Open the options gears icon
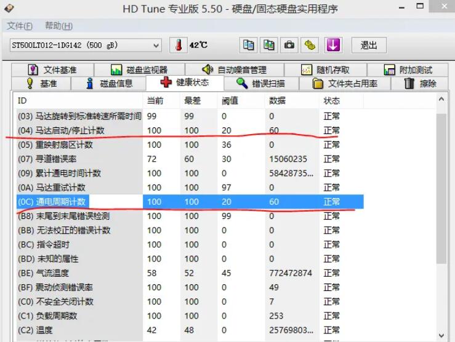Image resolution: width=455 pixels, height=342 pixels. tap(310, 46)
